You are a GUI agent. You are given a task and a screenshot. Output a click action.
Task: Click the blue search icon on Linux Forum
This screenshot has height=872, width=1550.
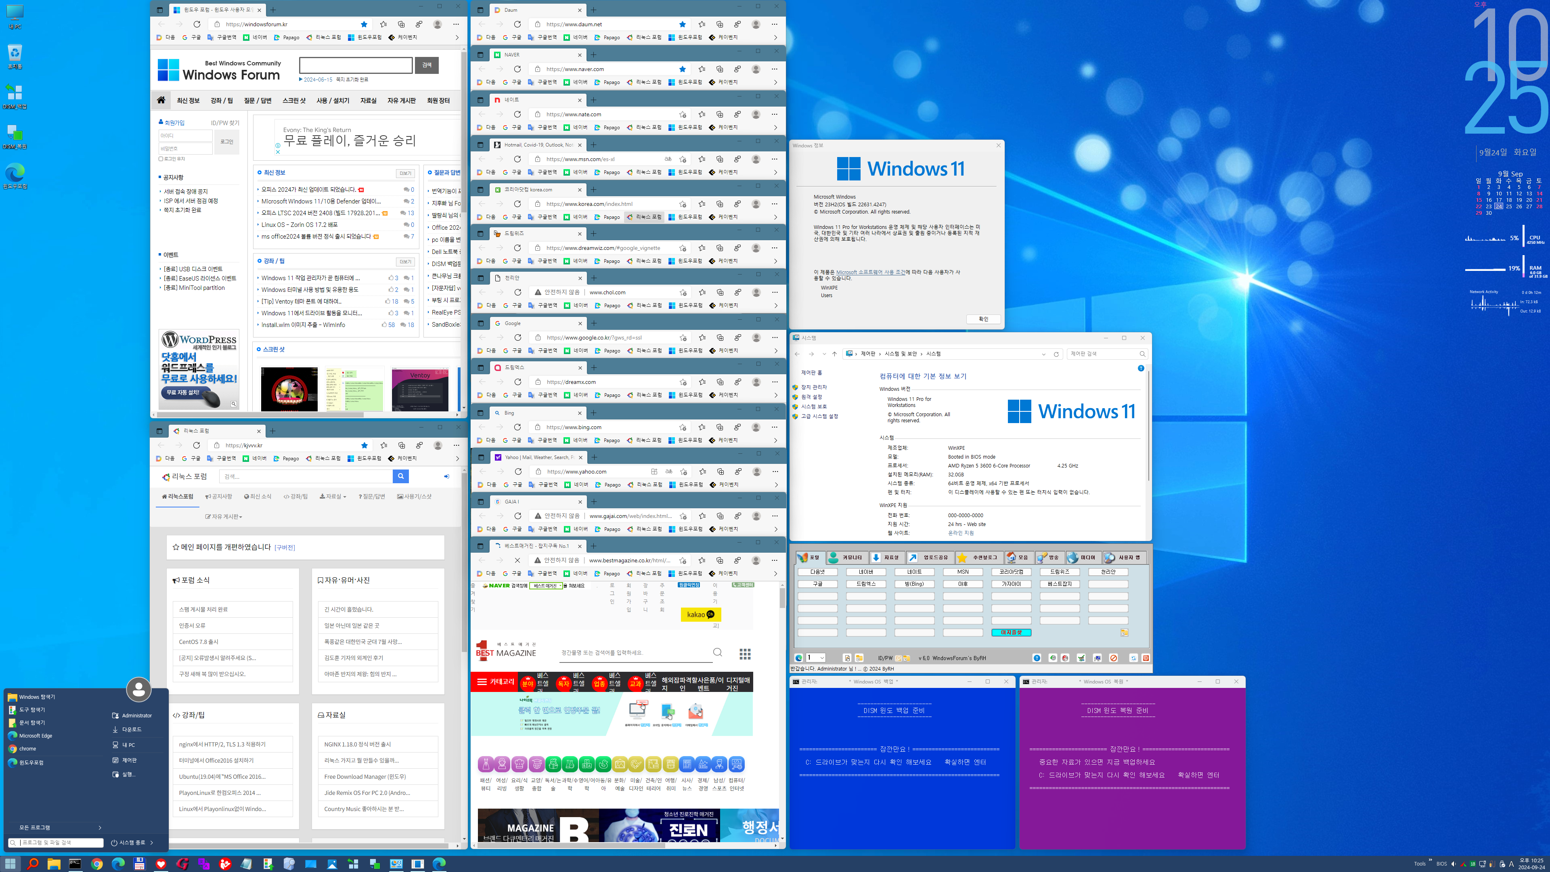(401, 476)
